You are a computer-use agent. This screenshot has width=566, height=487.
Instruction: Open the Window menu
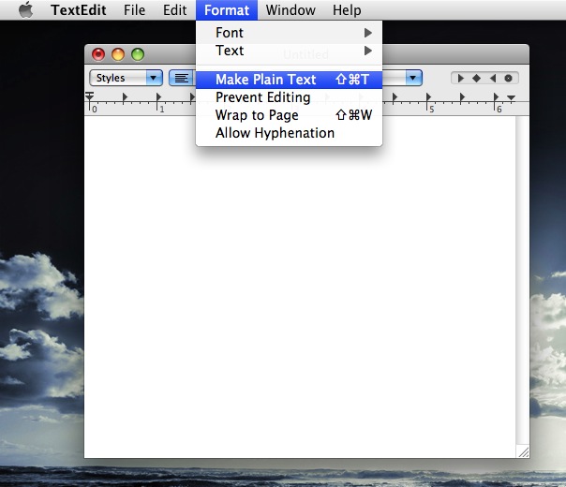tap(290, 10)
